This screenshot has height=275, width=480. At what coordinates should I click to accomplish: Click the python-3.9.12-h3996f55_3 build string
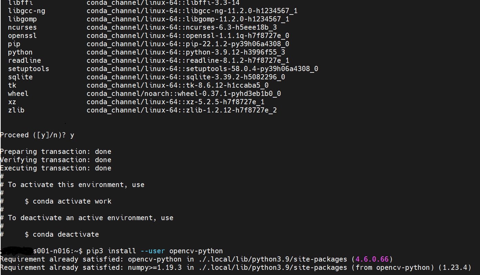236,52
